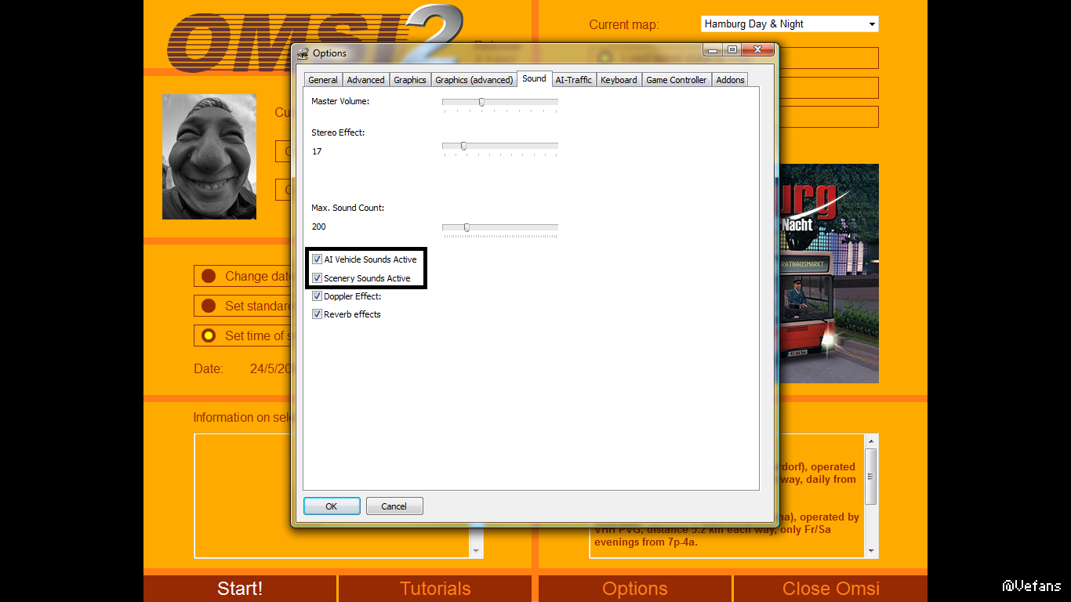
Task: Minimize the Options dialog window
Action: [x=713, y=50]
